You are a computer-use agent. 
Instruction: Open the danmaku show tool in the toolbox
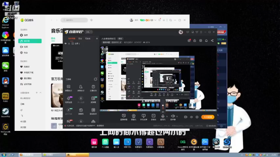[81, 111]
